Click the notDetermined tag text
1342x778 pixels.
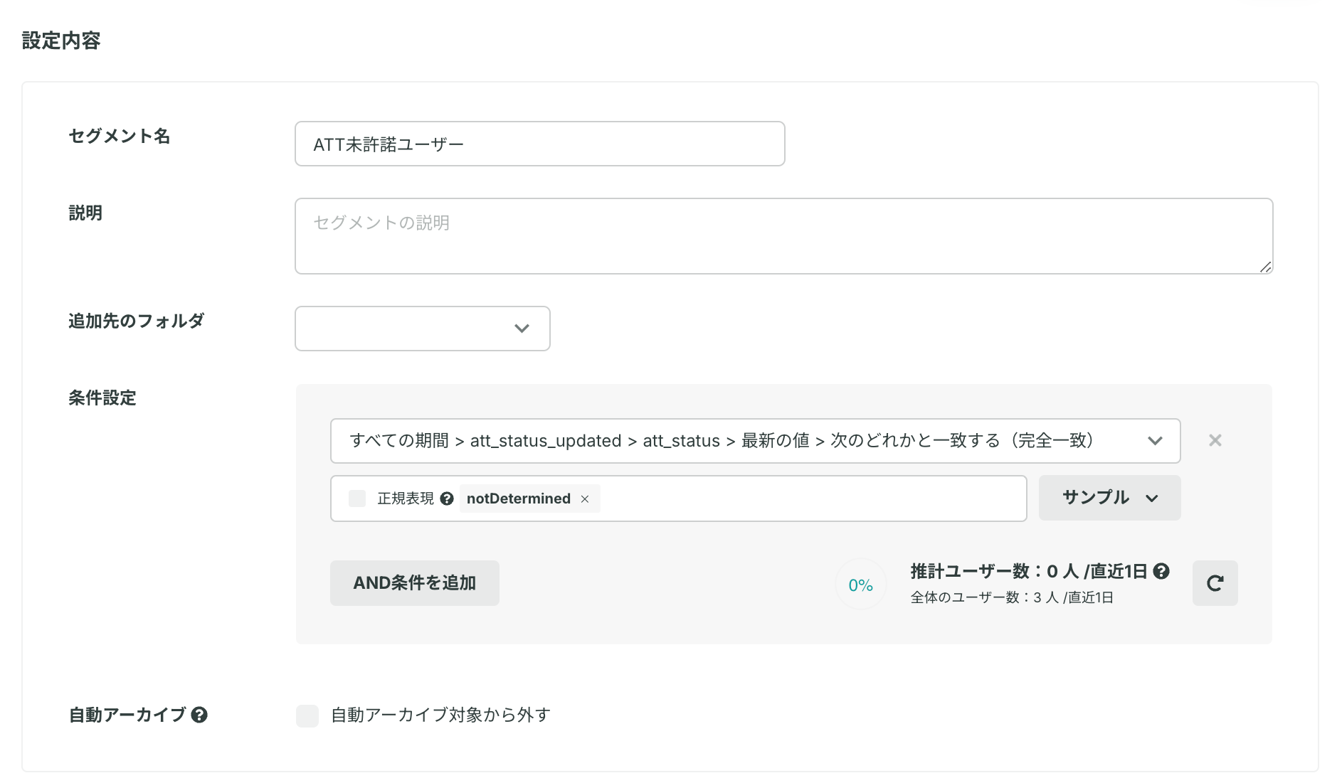coord(519,499)
